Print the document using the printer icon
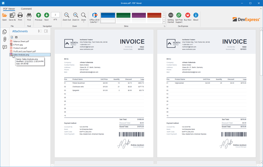Screen dimensions: 263x167 pyautogui.click(x=20, y=16)
